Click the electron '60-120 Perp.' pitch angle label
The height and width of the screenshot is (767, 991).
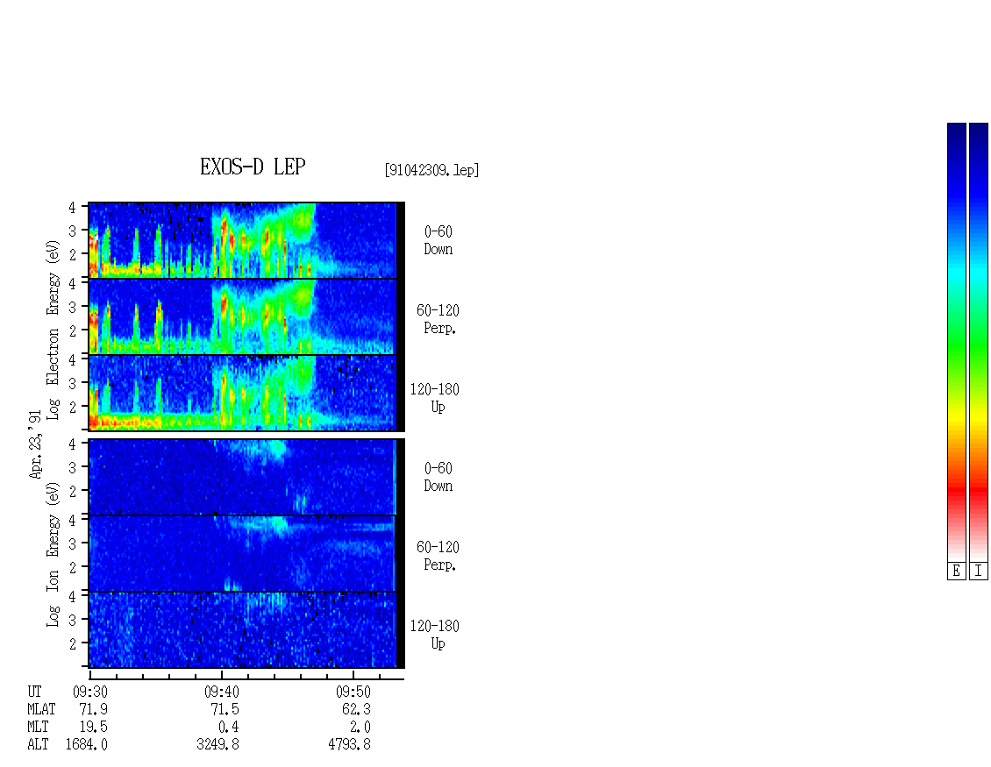click(x=438, y=319)
